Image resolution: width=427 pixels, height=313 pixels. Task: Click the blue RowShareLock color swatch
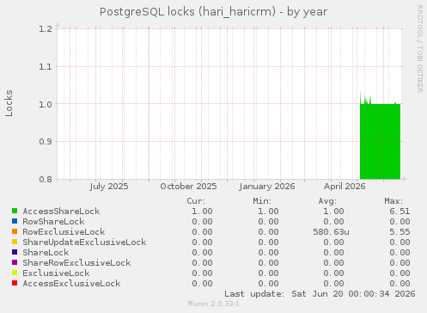(x=15, y=221)
